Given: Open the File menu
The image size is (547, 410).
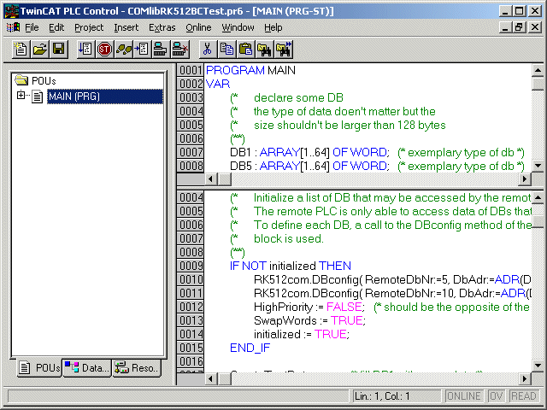Looking at the screenshot, I should [x=32, y=27].
